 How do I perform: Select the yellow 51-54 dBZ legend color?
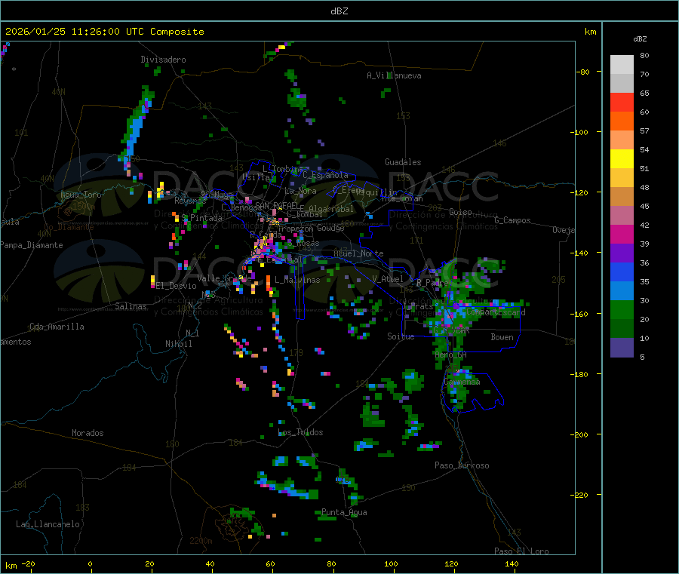pyautogui.click(x=622, y=159)
